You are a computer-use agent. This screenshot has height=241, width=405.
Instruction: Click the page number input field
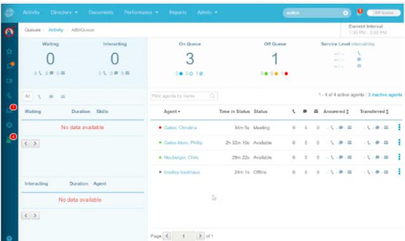(x=183, y=236)
